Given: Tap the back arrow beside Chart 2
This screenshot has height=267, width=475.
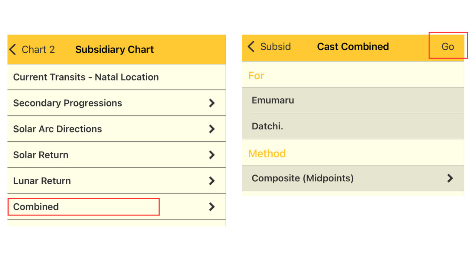Looking at the screenshot, I should point(13,50).
